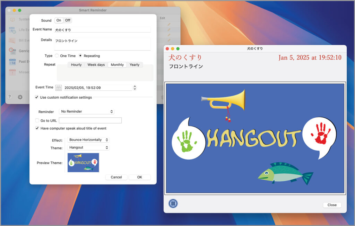Toggle Have computer speak aloud title checkbox

click(x=37, y=128)
